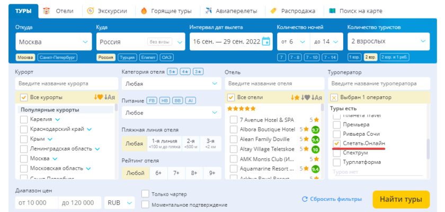The width and height of the screenshot is (445, 212).
Task: Sort hotels alphabetically with Ая icon
Action: point(316,98)
